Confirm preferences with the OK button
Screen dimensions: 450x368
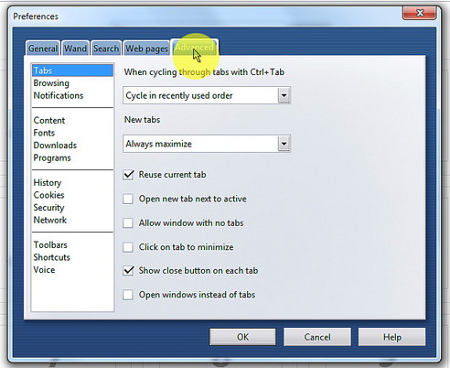click(242, 337)
